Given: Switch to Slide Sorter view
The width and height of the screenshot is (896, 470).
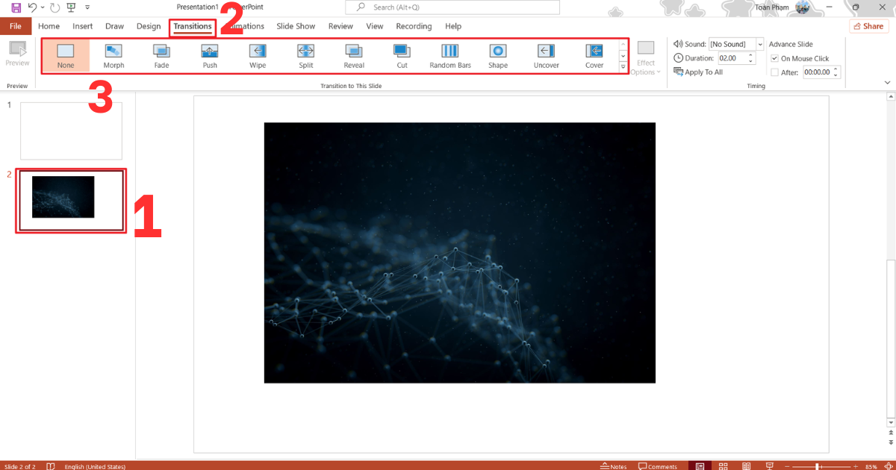Looking at the screenshot, I should tap(723, 466).
